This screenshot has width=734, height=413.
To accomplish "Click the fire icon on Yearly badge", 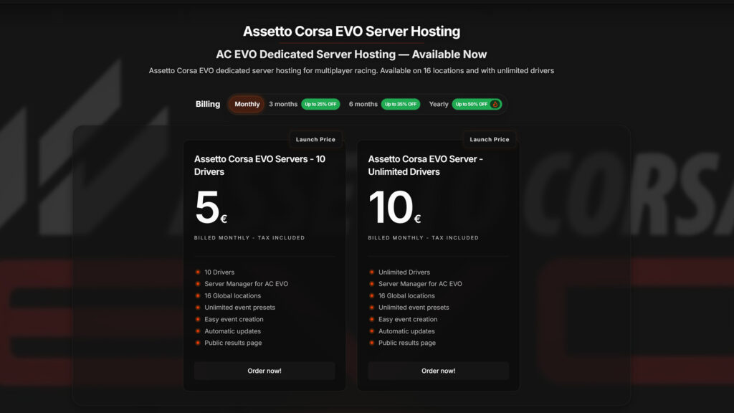I will pyautogui.click(x=495, y=104).
